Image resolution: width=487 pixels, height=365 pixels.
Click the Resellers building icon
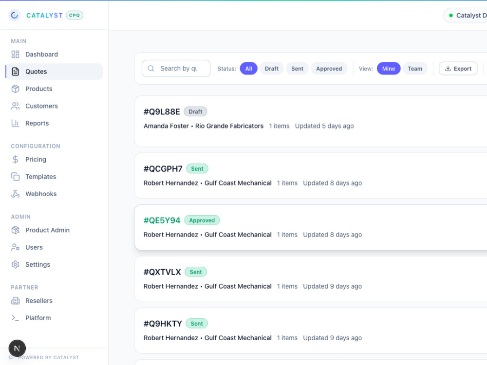15,301
